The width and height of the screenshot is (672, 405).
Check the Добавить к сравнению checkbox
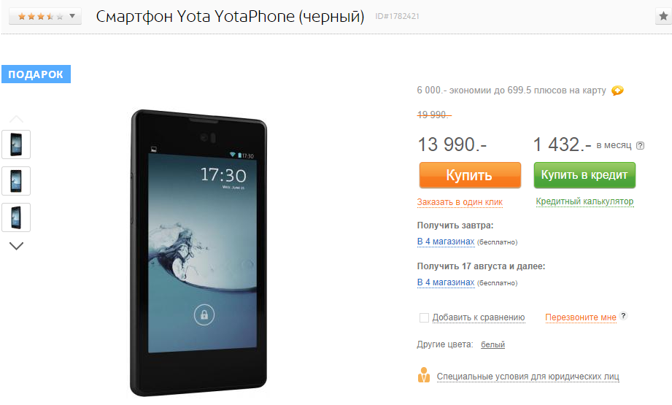pyautogui.click(x=424, y=317)
